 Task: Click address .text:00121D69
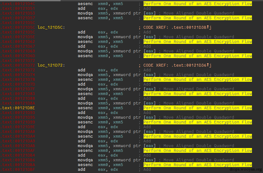(17, 51)
